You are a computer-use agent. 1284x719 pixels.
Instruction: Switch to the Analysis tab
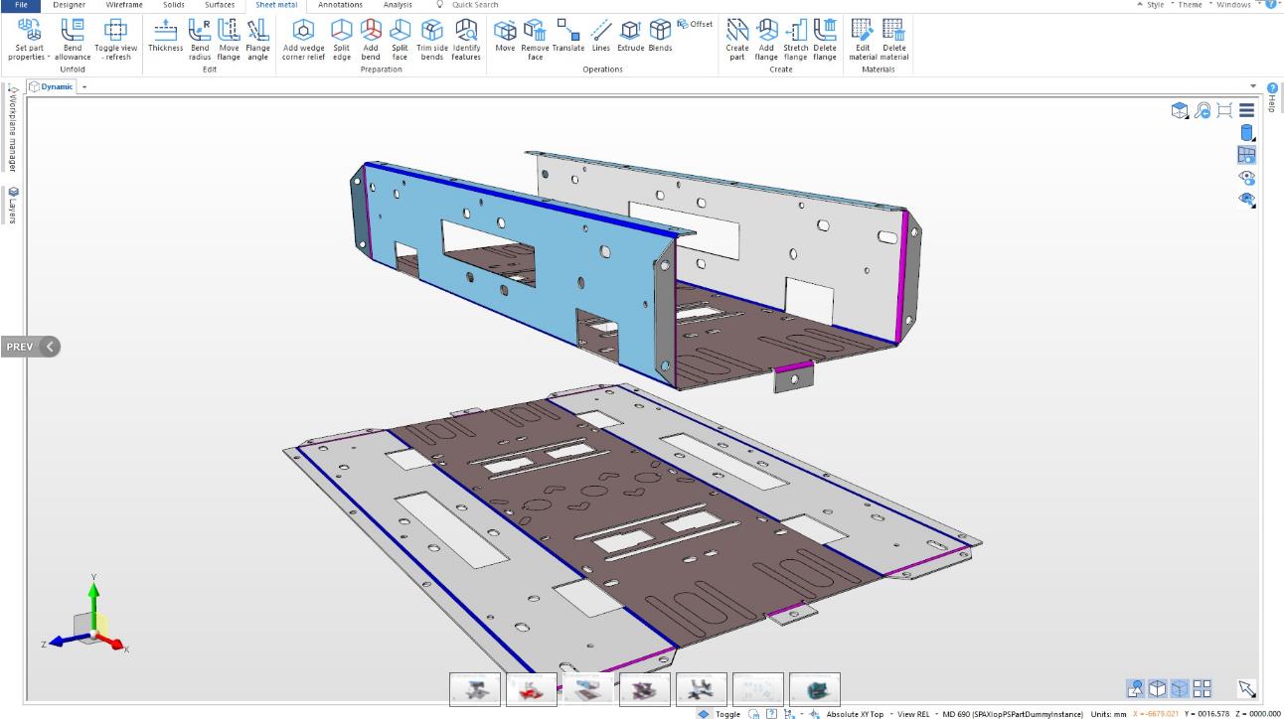click(398, 5)
